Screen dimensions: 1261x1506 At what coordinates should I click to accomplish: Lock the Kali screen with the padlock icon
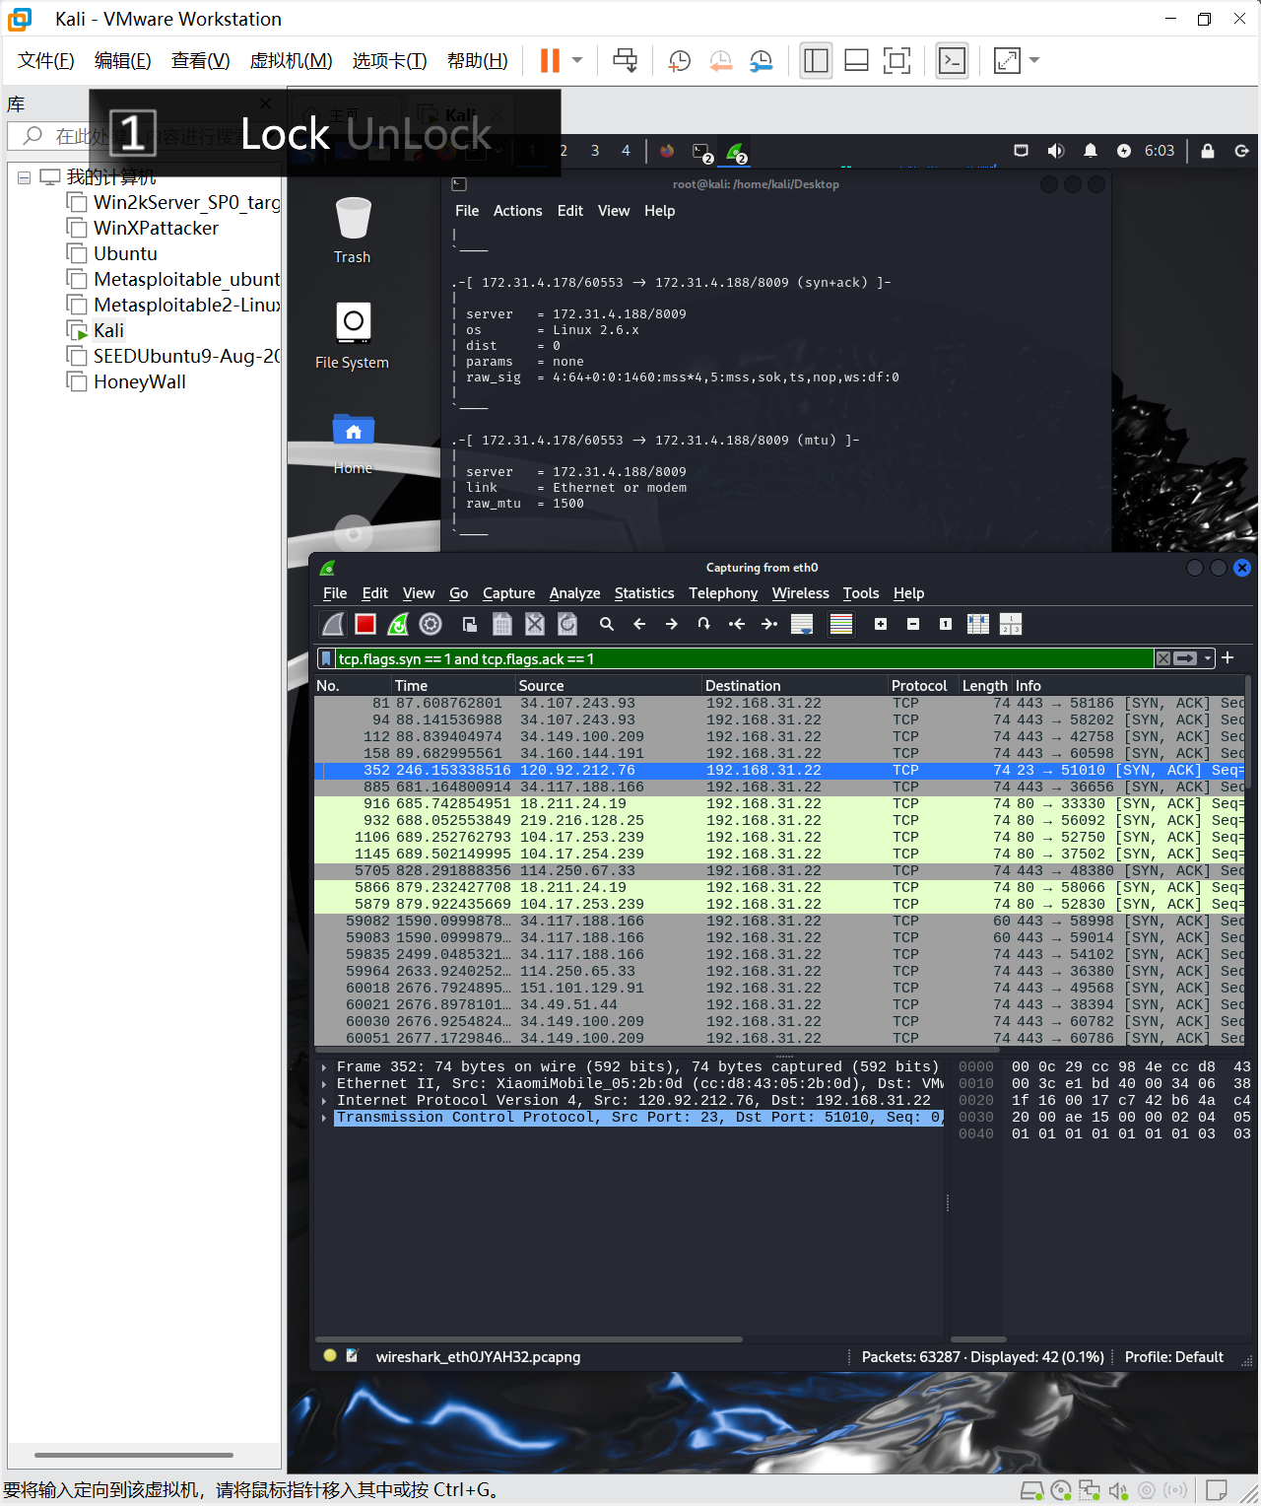click(1208, 151)
